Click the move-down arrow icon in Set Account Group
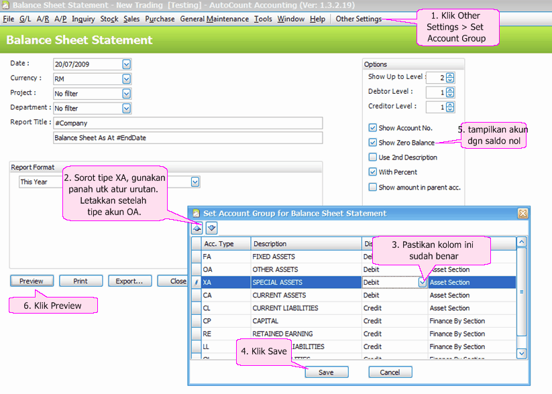The image size is (552, 394). point(211,228)
